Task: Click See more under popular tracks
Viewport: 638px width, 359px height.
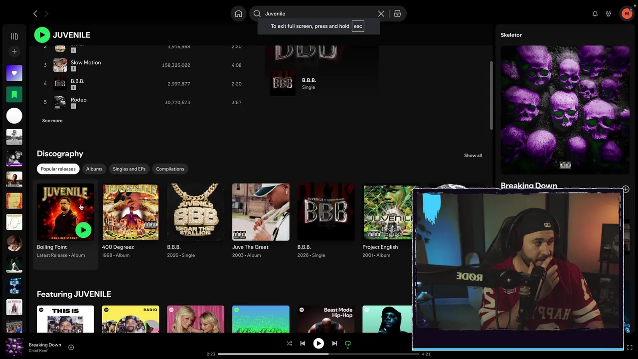Action: click(52, 121)
